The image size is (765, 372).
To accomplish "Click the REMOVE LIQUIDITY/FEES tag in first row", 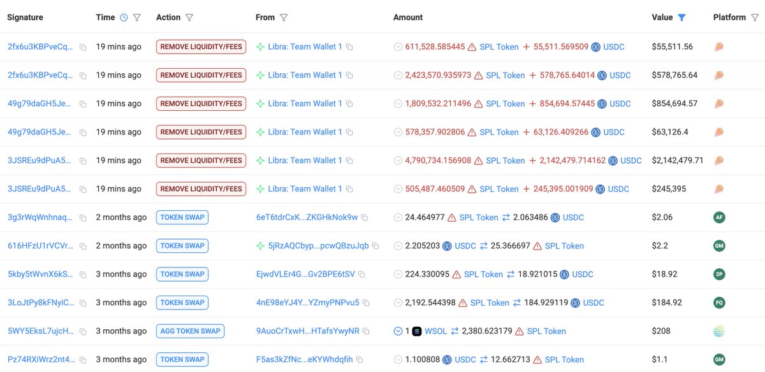I will point(201,46).
